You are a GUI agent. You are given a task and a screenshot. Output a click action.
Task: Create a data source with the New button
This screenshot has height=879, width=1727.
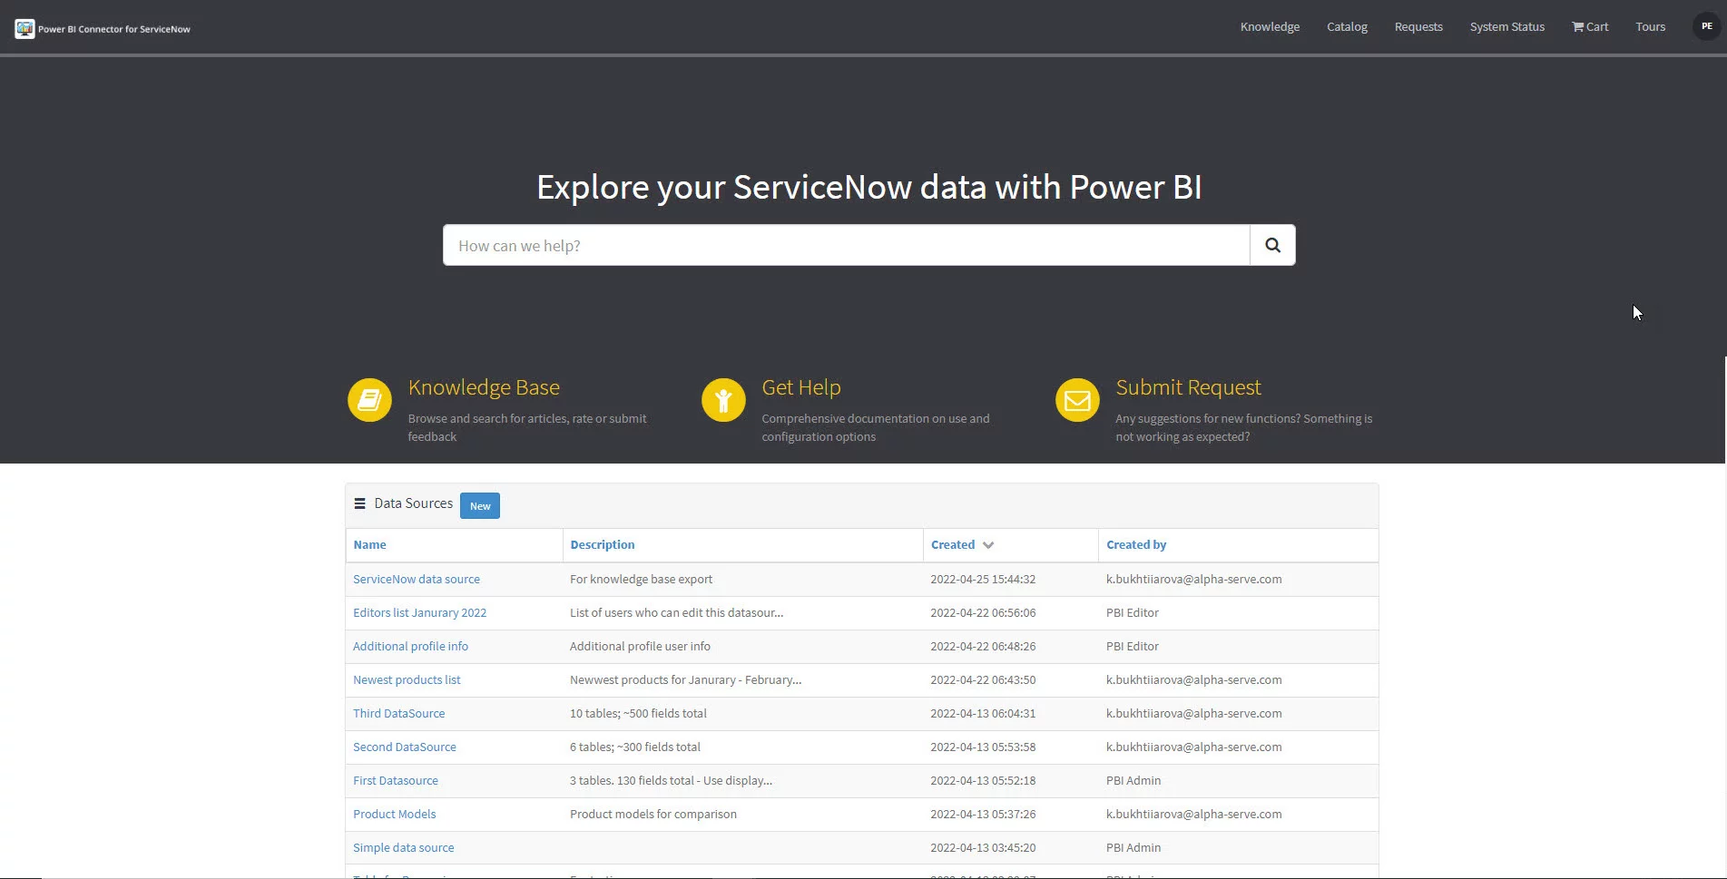(479, 505)
